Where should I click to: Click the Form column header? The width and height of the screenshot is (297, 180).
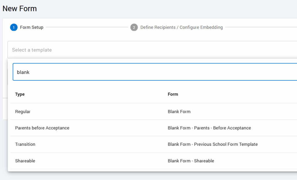coord(173,94)
